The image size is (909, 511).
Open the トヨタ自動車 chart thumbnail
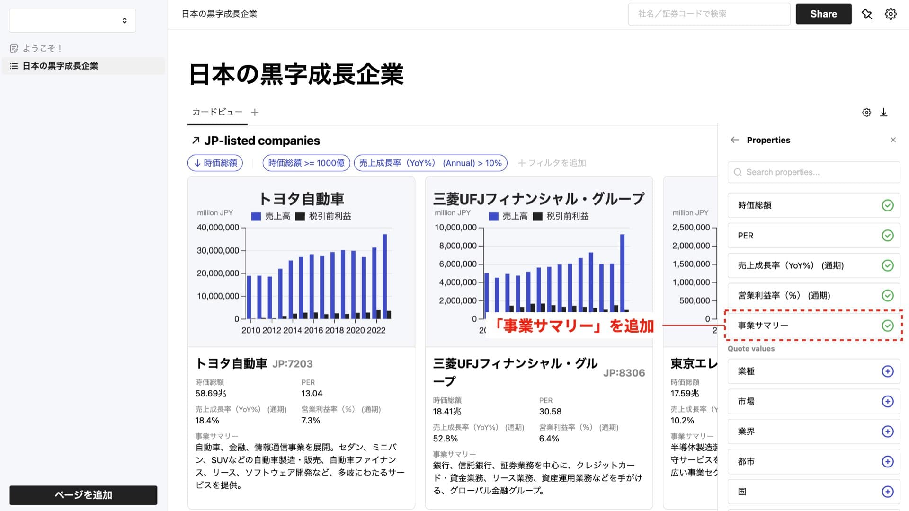(301, 262)
